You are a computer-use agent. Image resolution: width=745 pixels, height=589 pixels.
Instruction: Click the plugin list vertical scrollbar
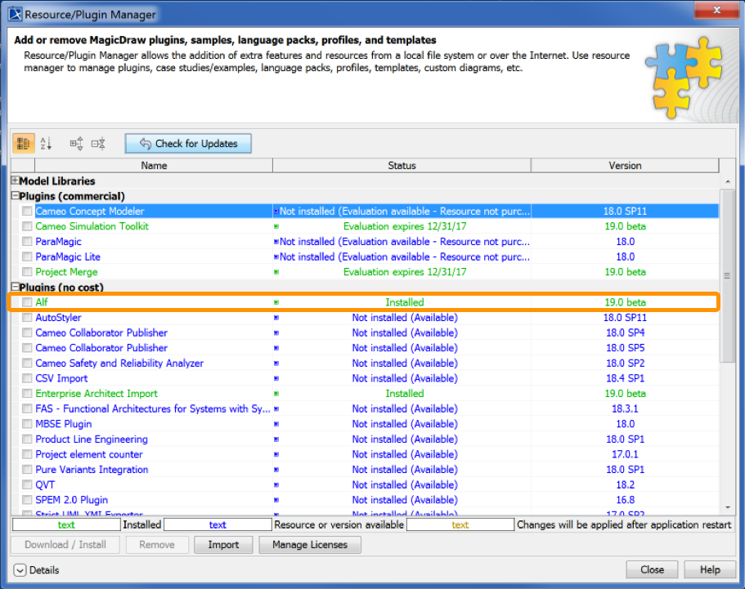(x=726, y=276)
